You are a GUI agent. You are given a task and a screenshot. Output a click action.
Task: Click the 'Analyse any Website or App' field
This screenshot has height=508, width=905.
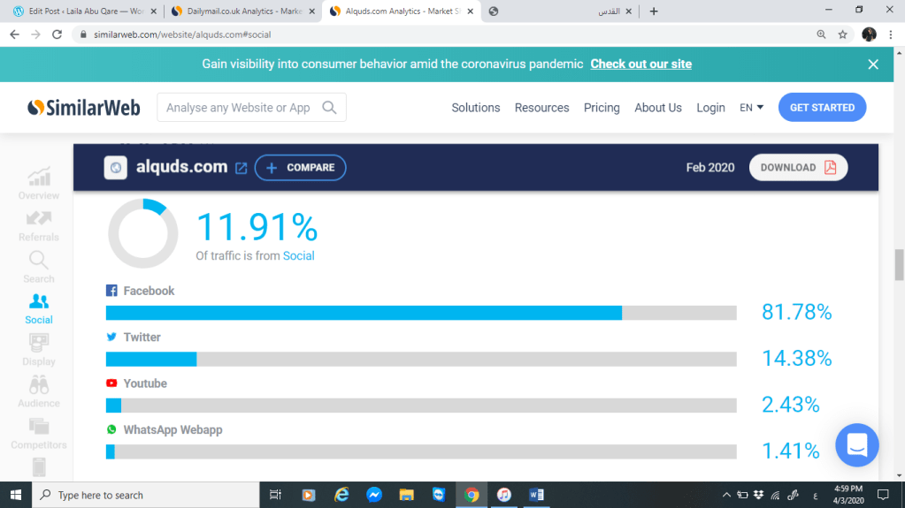[x=239, y=108]
